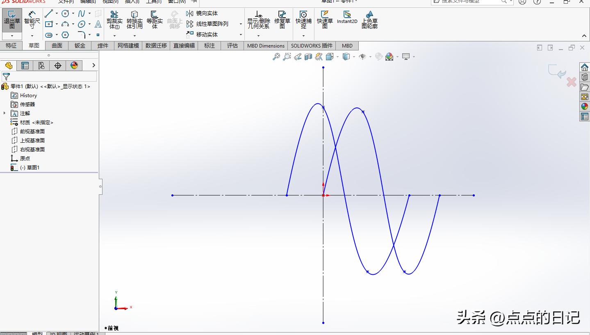Select the Ellipse sketch tool
The width and height of the screenshot is (590, 335).
click(82, 24)
